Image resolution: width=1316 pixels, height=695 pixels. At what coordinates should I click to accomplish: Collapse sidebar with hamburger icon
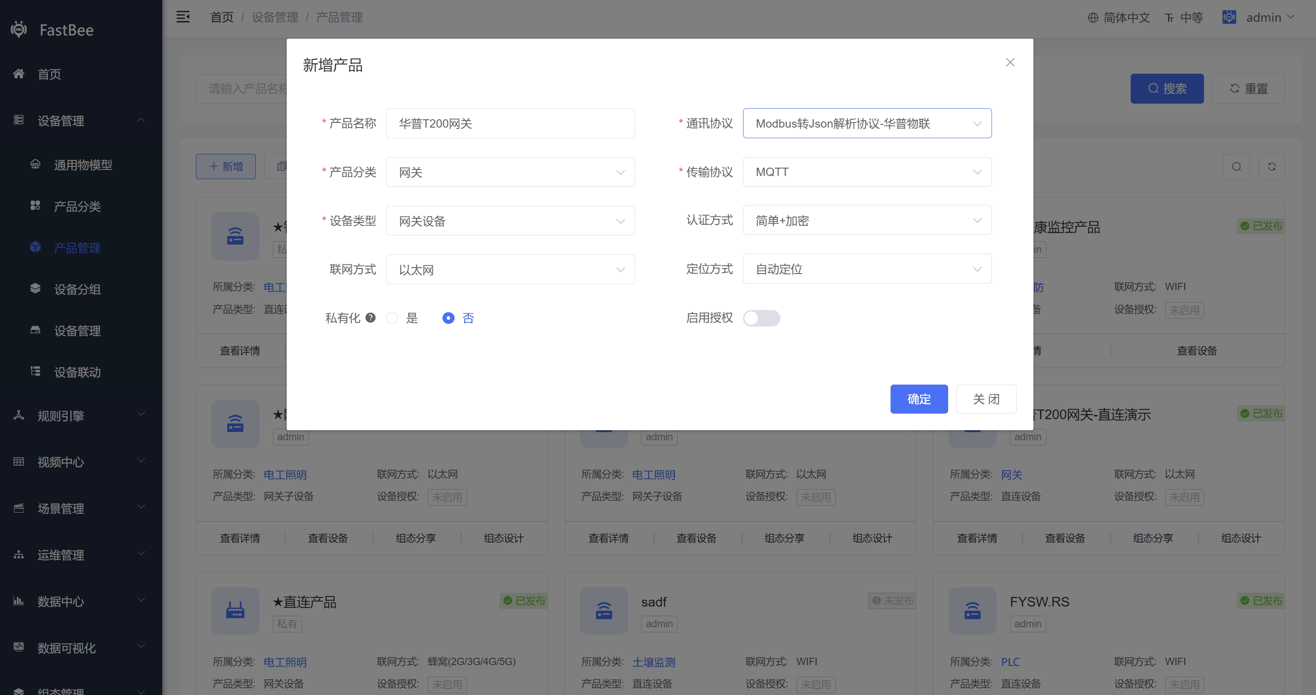pyautogui.click(x=183, y=18)
